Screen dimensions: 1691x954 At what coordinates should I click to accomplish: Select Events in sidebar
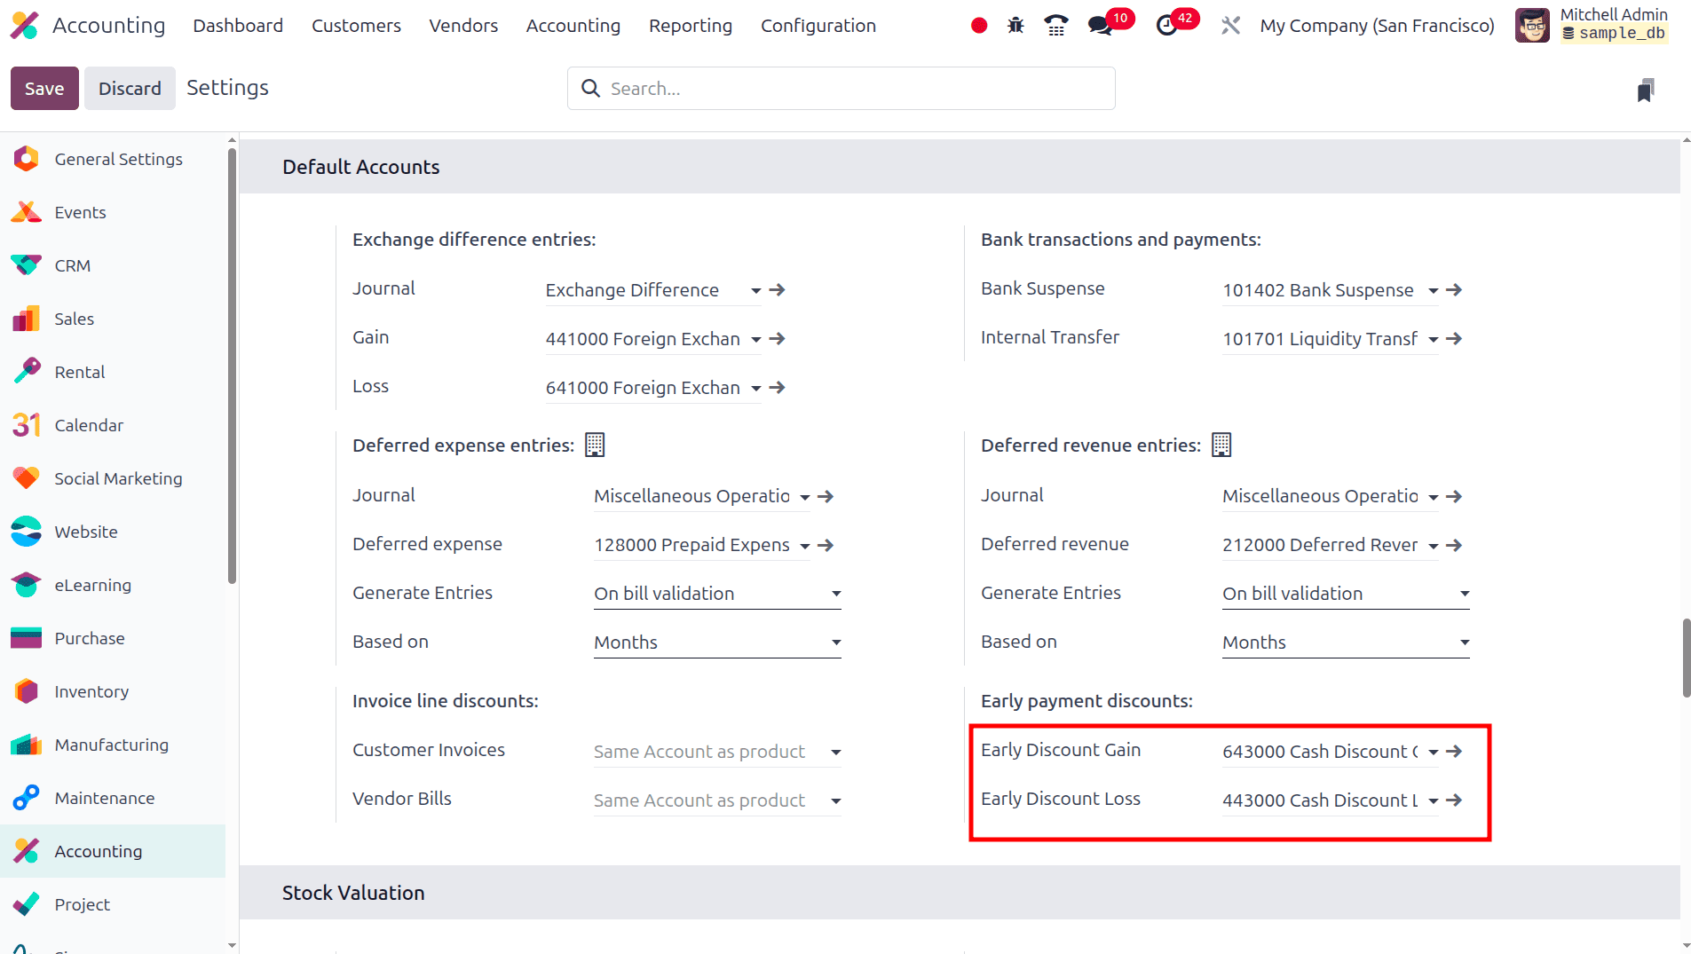pos(113,212)
